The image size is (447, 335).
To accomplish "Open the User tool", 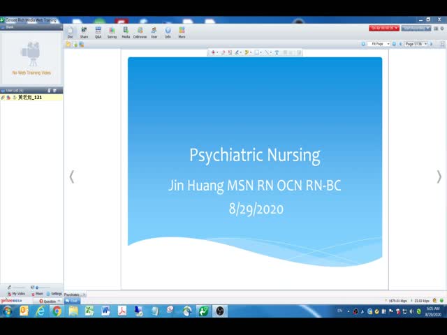I will pyautogui.click(x=154, y=32).
